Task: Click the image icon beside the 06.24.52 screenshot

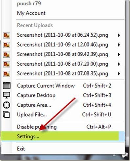Action: [7, 35]
